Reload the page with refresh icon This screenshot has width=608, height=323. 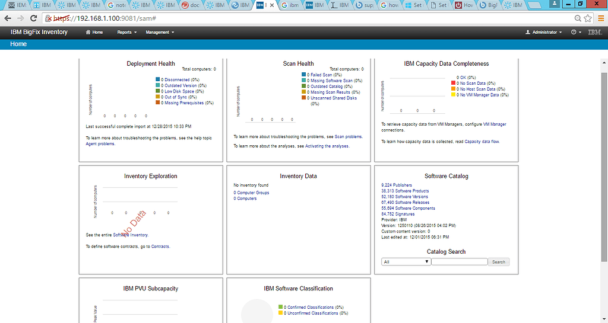click(x=33, y=18)
